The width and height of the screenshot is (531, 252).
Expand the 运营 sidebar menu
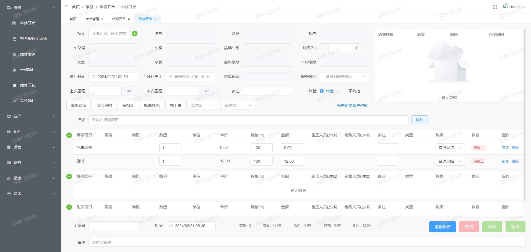click(x=30, y=147)
